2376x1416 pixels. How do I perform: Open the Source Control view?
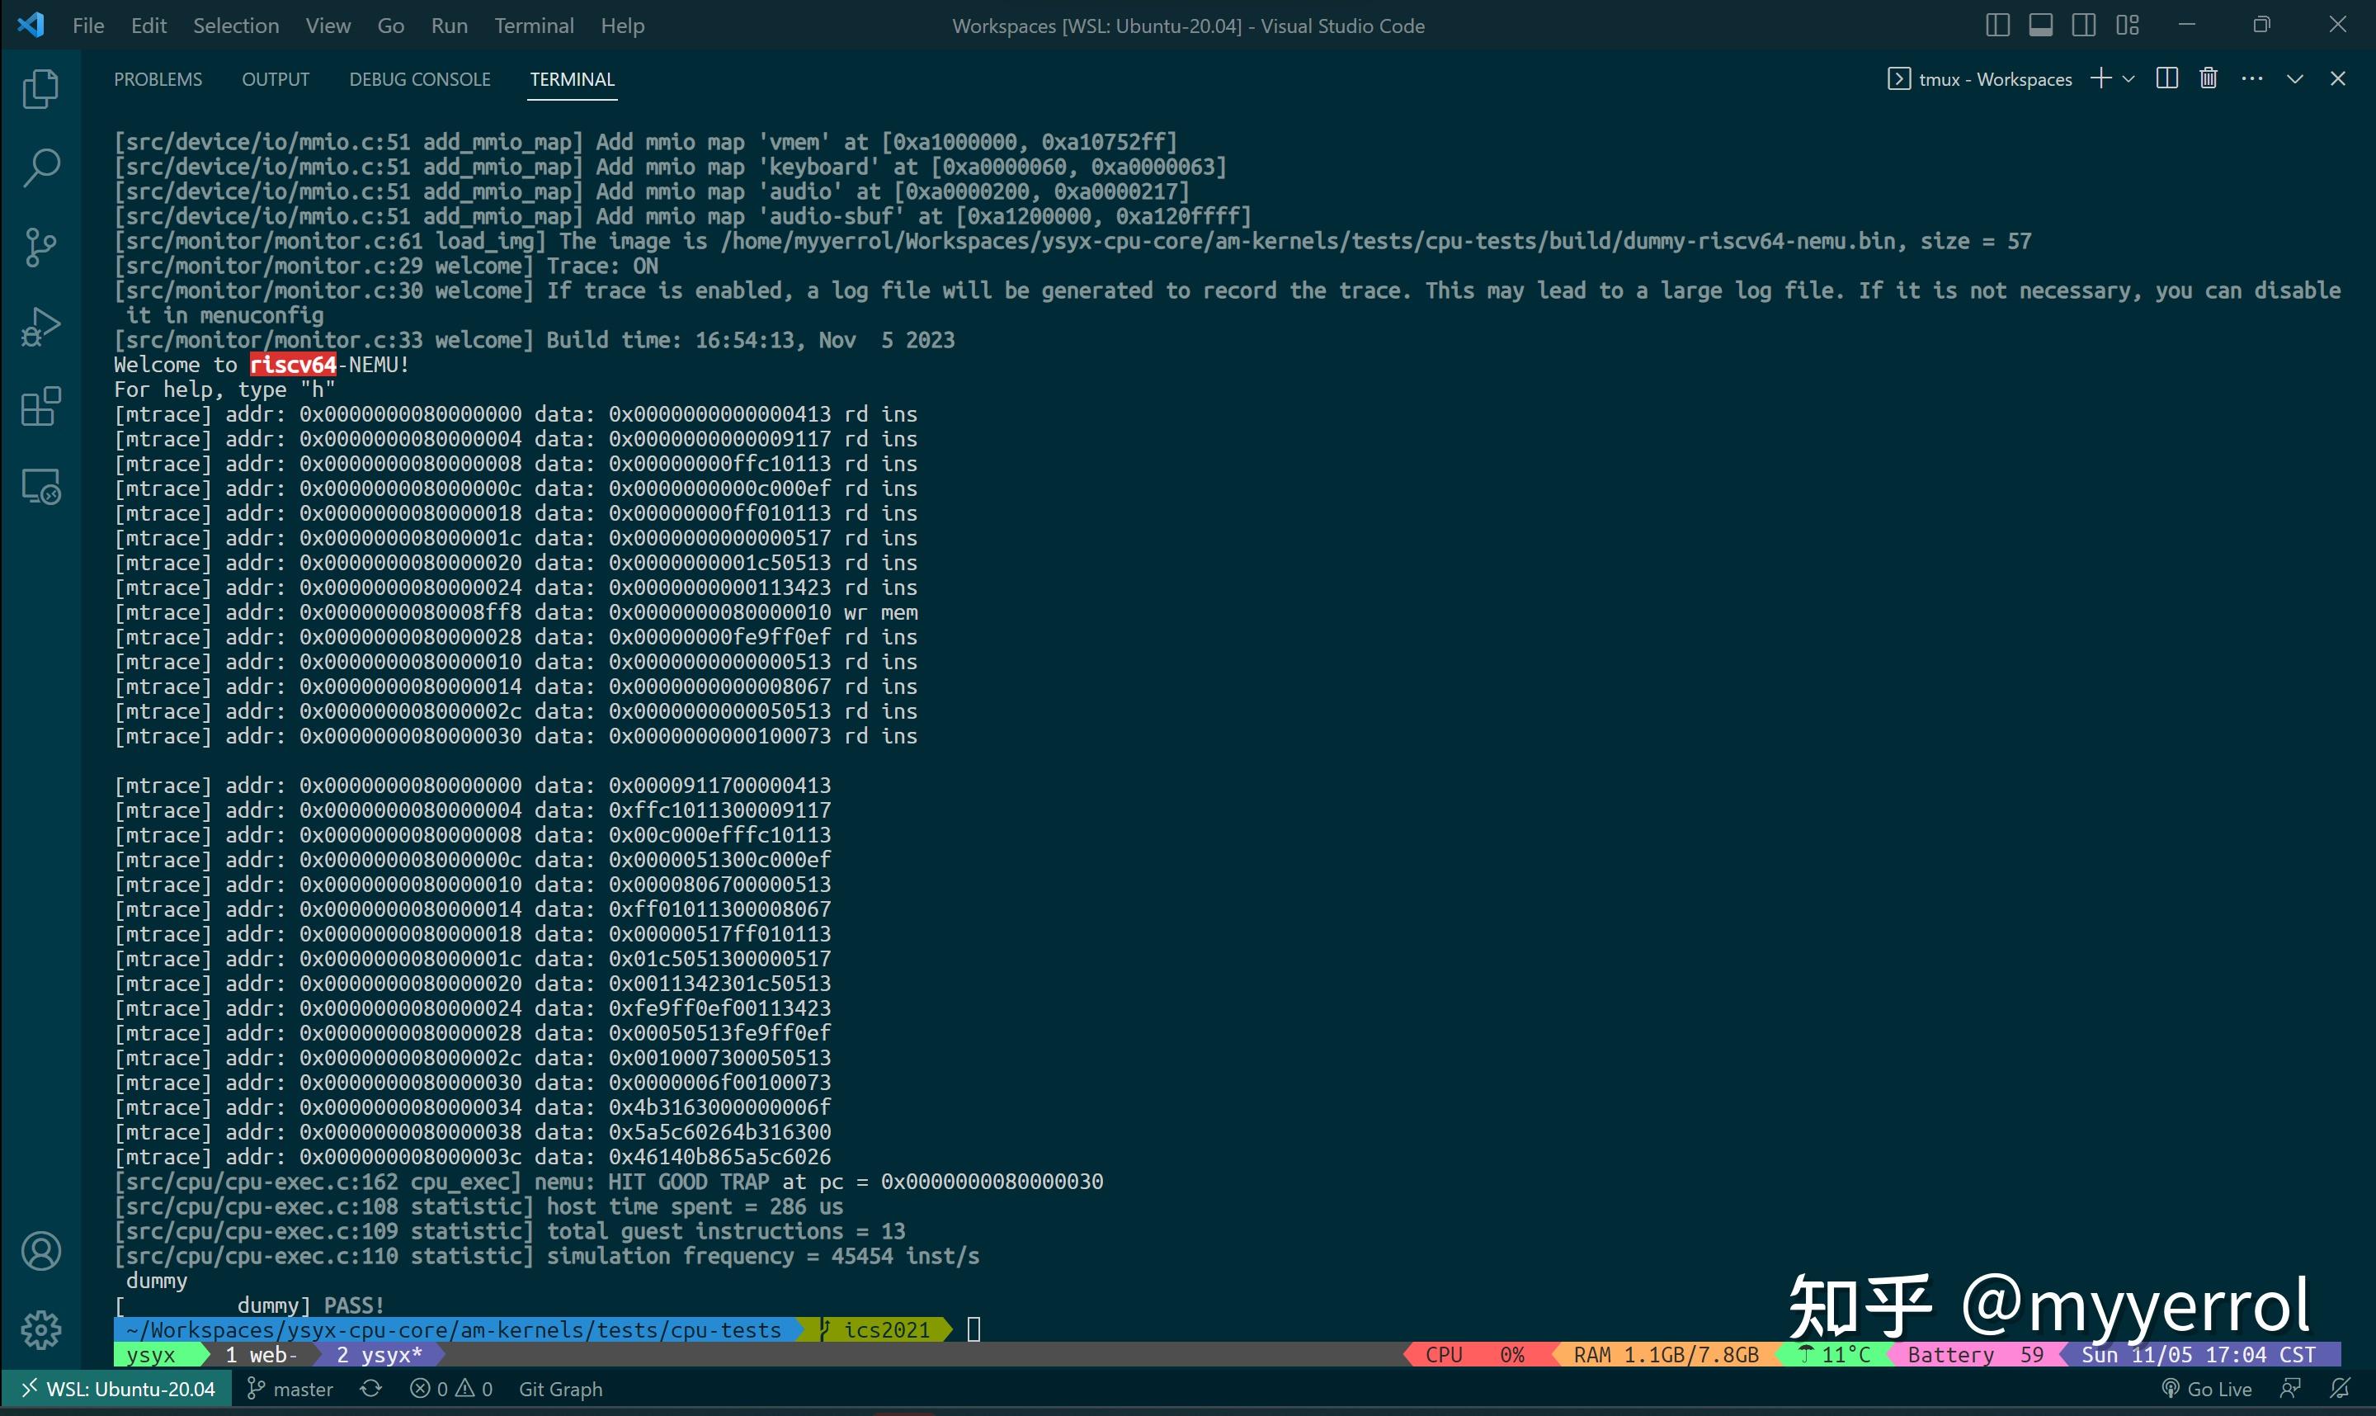[x=40, y=247]
